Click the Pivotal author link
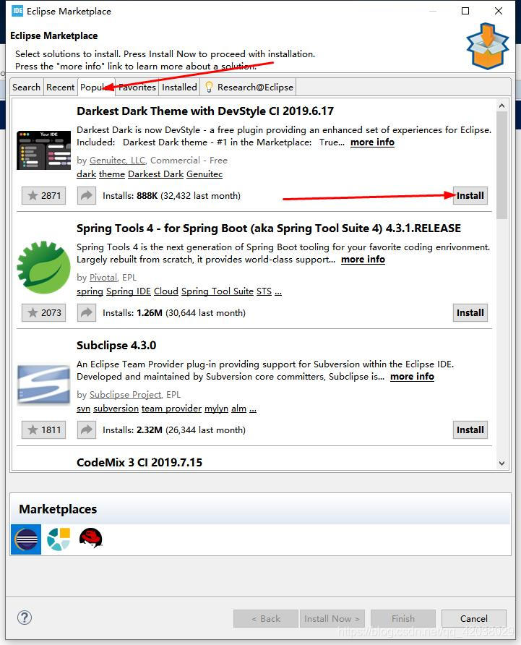Viewport: 521px width, 645px height. 103,278
